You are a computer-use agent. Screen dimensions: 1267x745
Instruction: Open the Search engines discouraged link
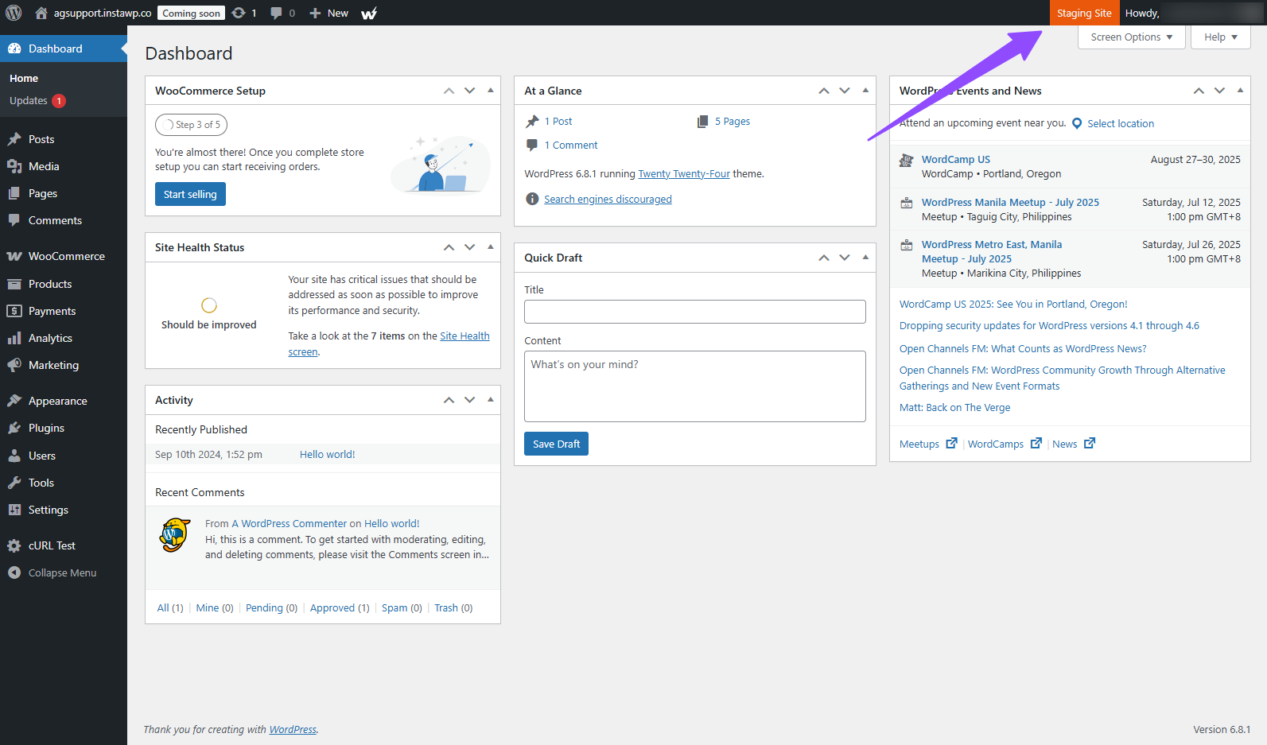pos(608,200)
